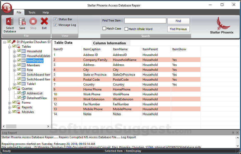Viewport: 241px width, 154px height.
Task: Close the Log Report panel
Action: 237,133
